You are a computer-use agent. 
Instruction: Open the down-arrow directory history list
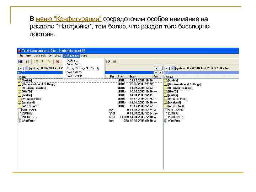[160, 73]
